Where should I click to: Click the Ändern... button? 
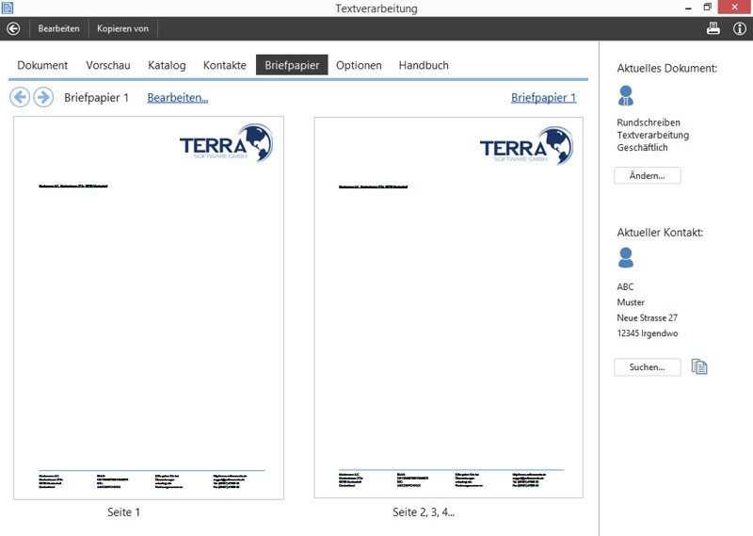click(x=648, y=175)
